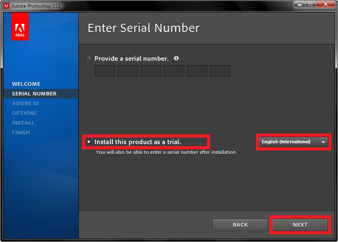Click the Adobe title bar icon
Image resolution: width=338 pixels, height=242 pixels.
[6, 6]
